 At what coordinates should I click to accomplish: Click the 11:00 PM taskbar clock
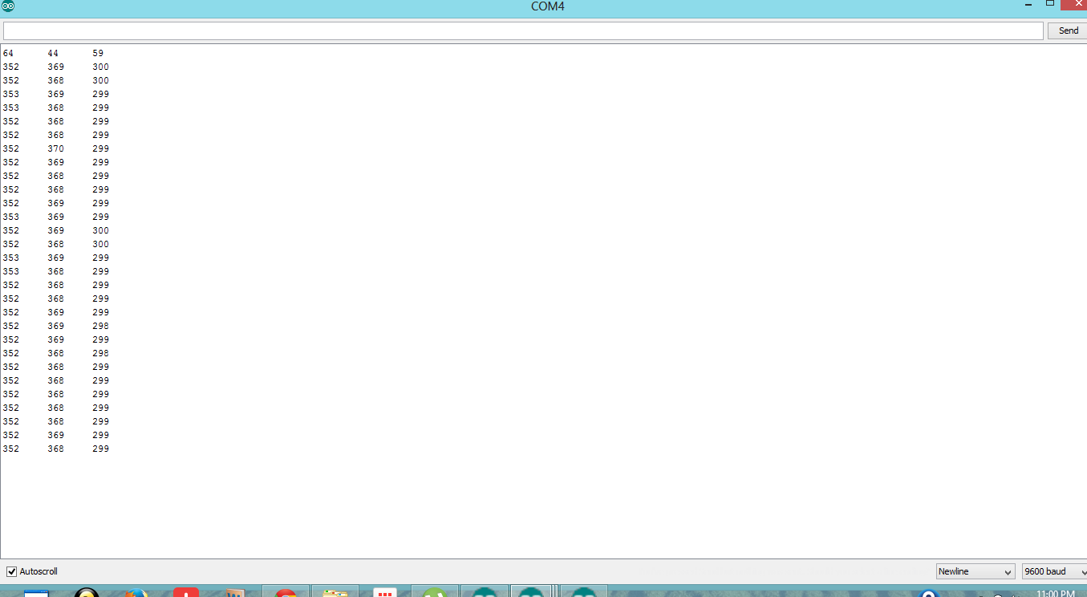1055,594
